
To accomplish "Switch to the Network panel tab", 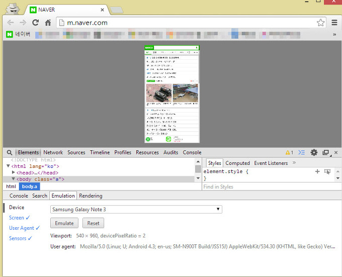I will click(x=53, y=152).
